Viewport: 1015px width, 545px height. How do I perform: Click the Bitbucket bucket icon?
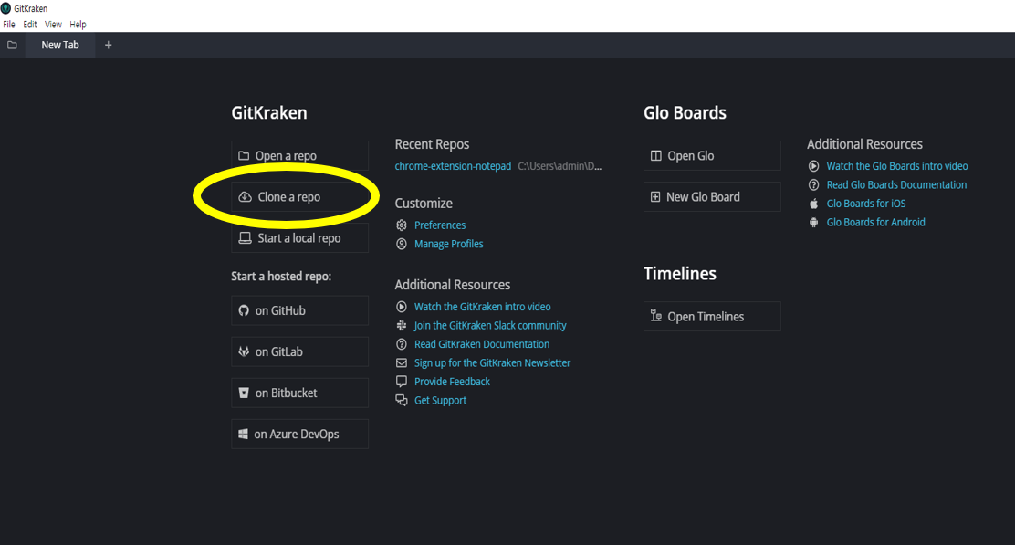[x=244, y=393]
